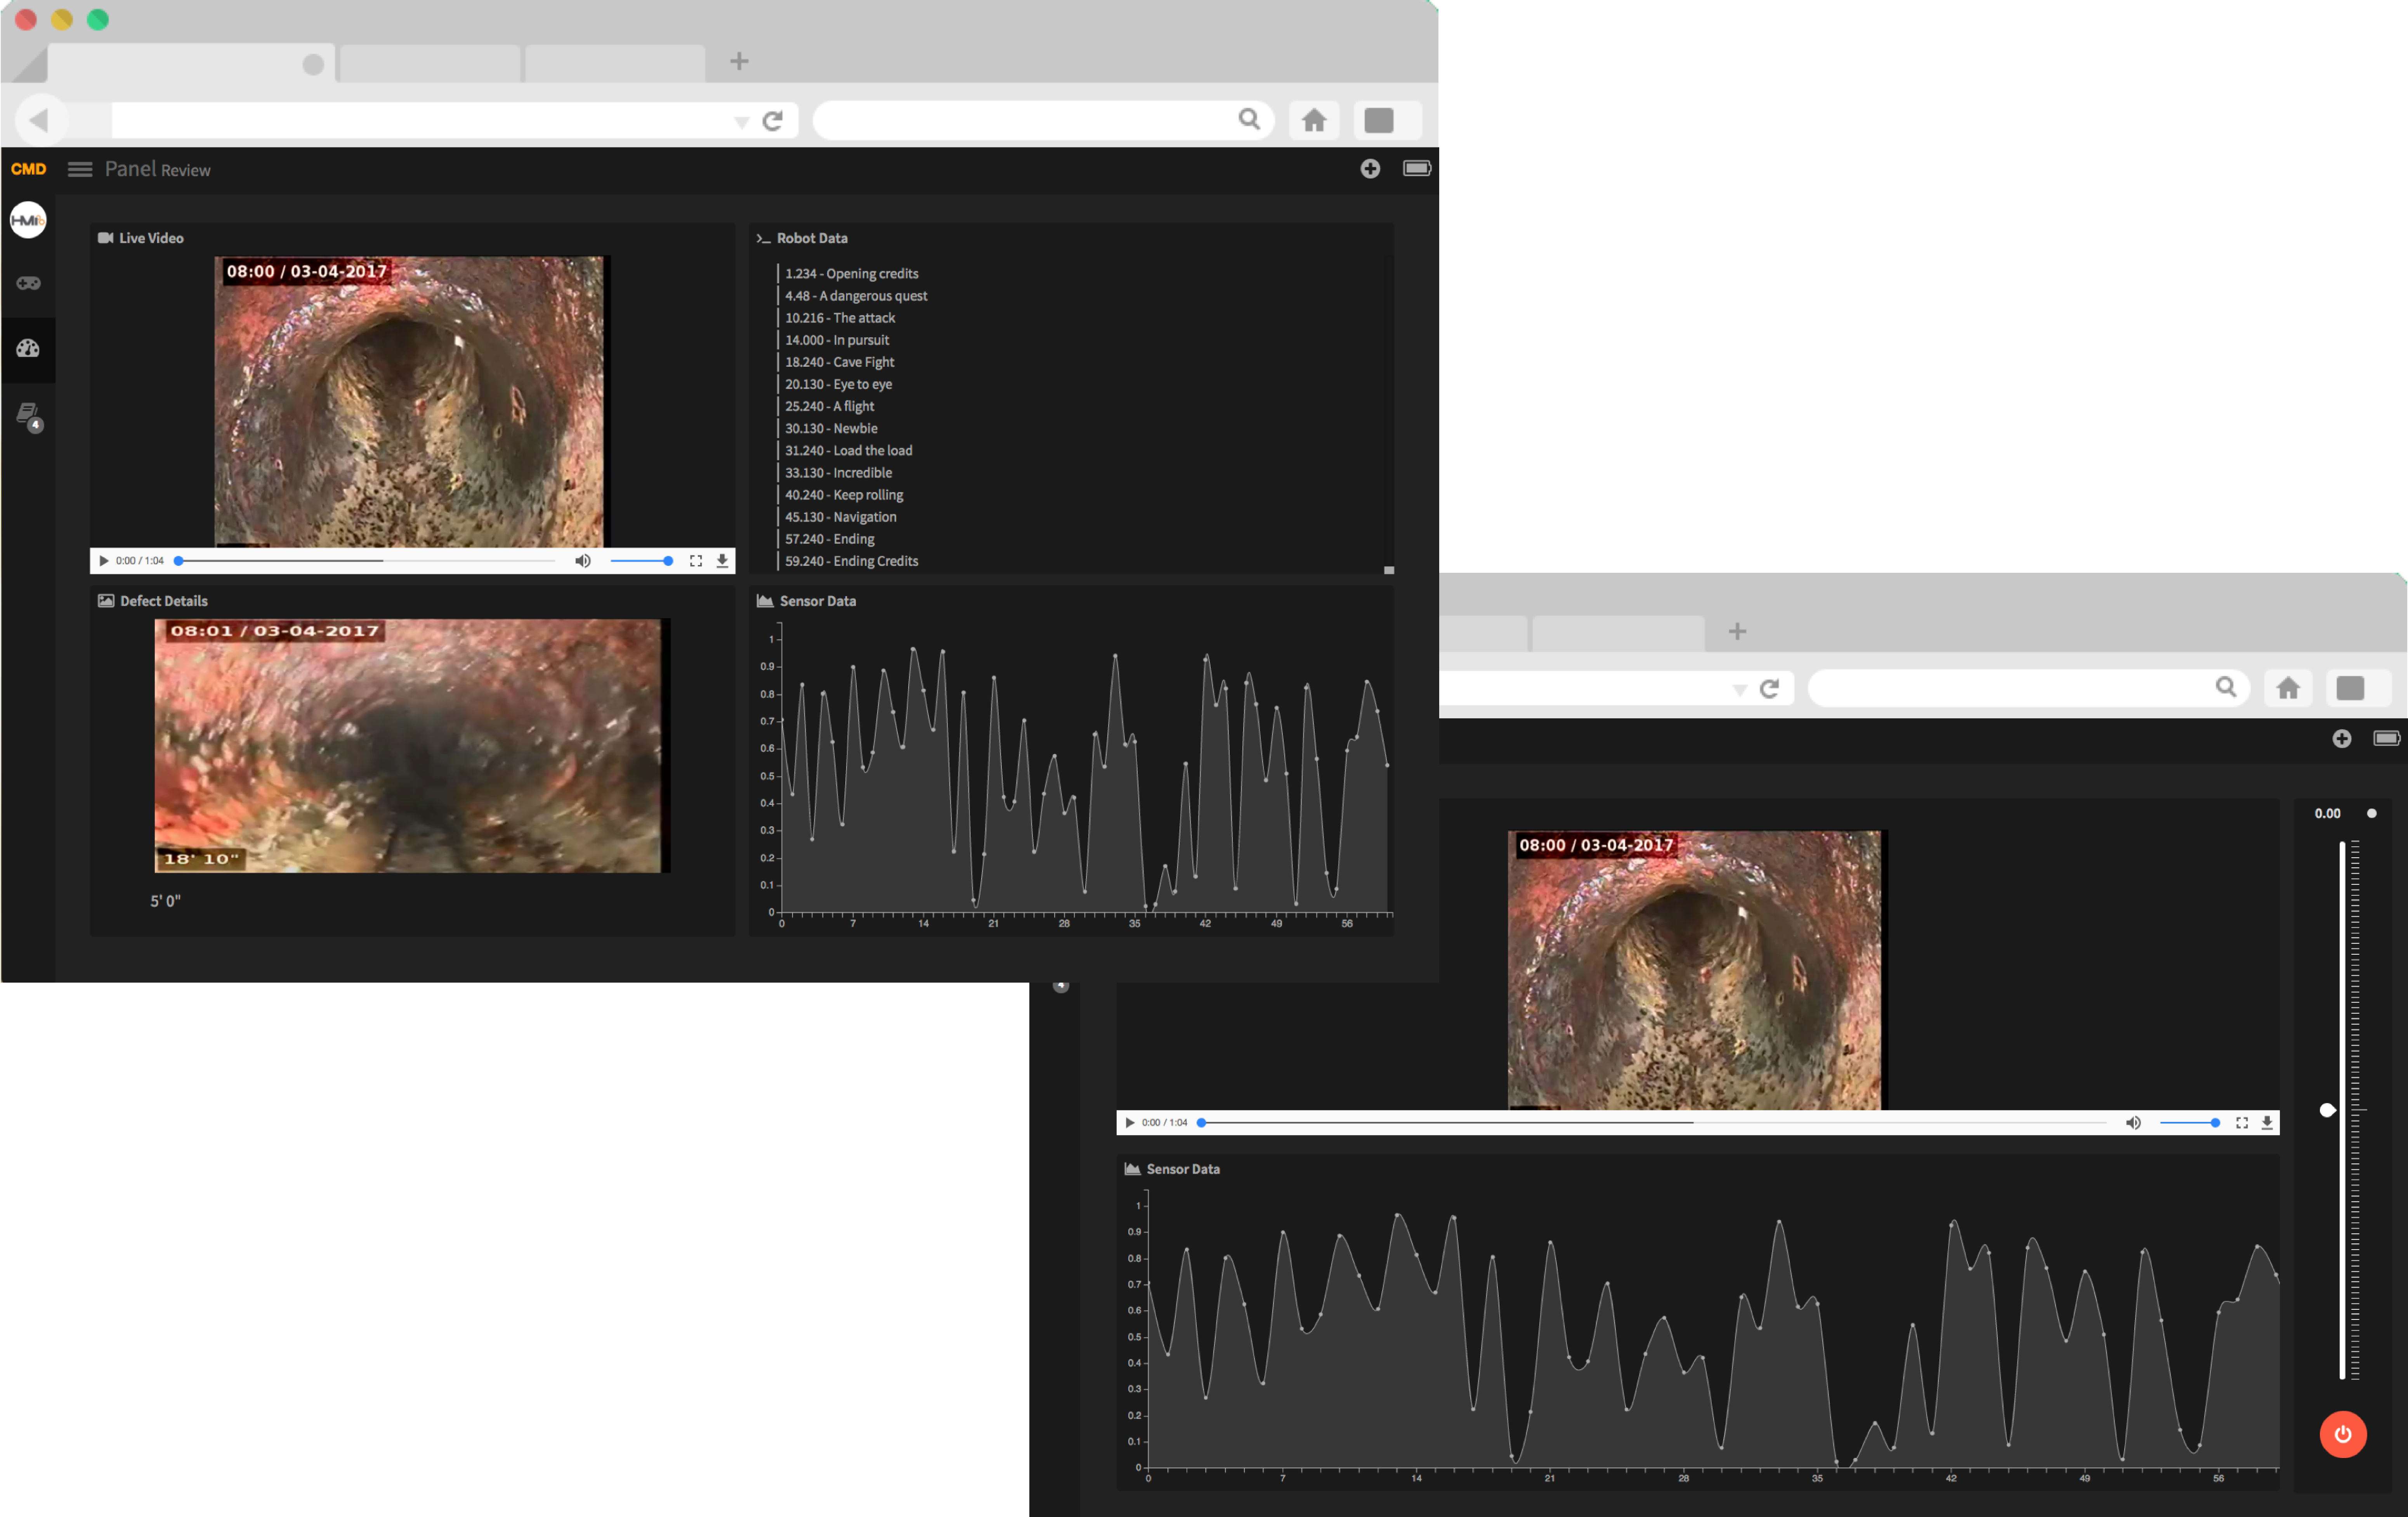
Task: Enter fullscreen on front window Live Video
Action: (696, 561)
